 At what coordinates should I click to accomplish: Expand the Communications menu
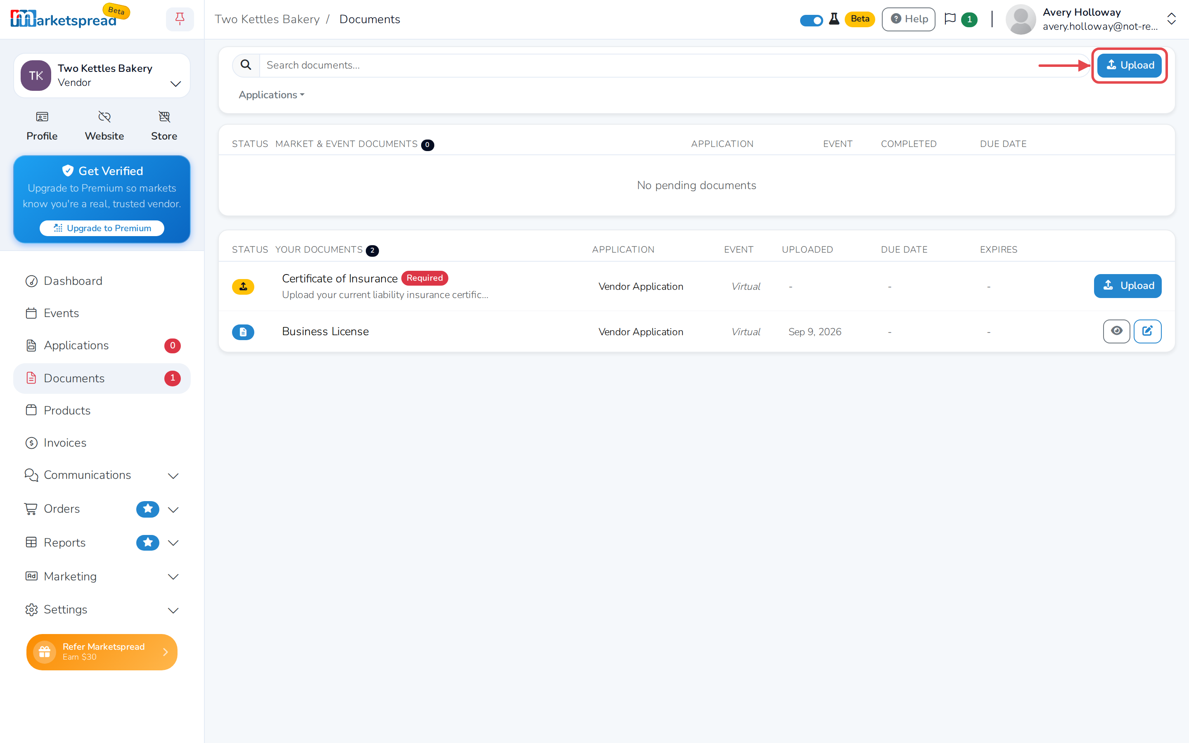tap(173, 476)
